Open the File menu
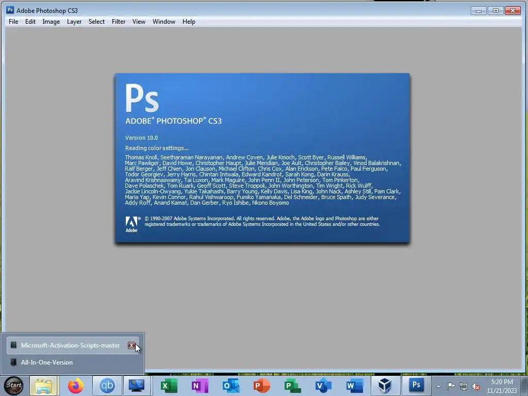Viewport: 528px width, 396px height. point(13,22)
